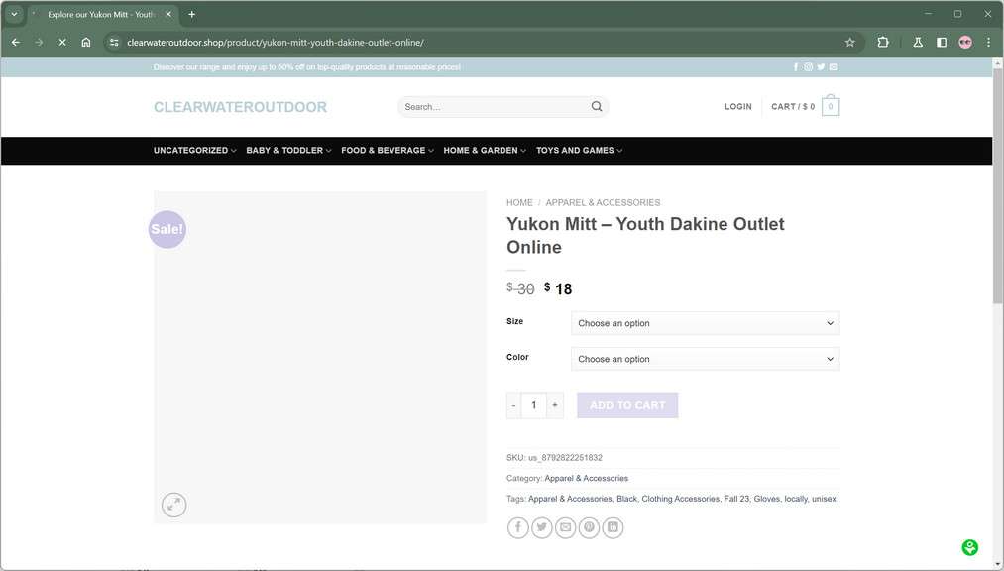Share product on LinkedIn
Viewport: 1004px width, 571px height.
[x=614, y=527]
